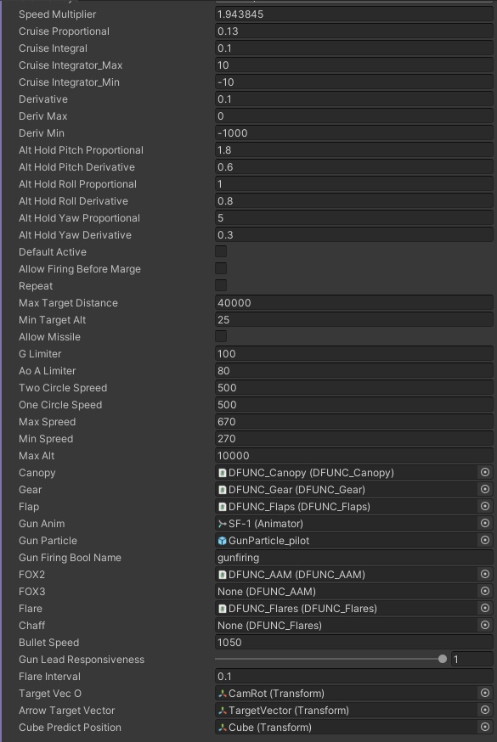The image size is (497, 742).
Task: Click Alt Hold Yaw Derivative field
Action: point(354,236)
